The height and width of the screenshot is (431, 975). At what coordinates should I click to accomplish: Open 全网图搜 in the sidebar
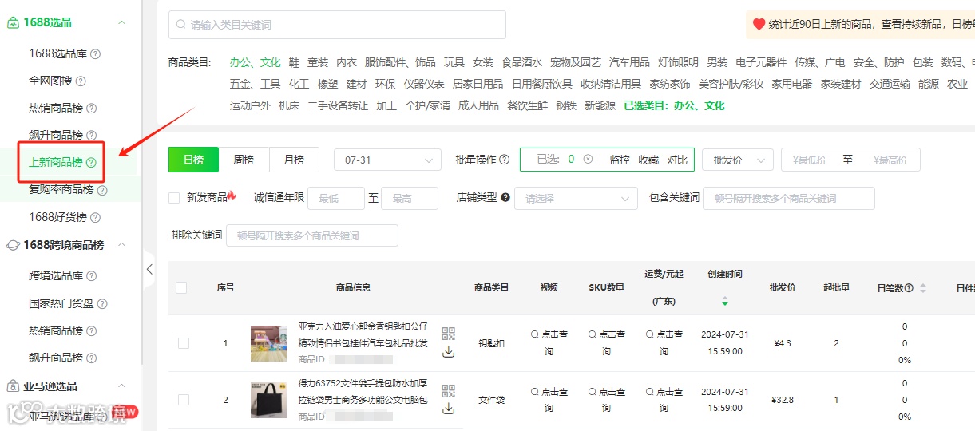51,81
